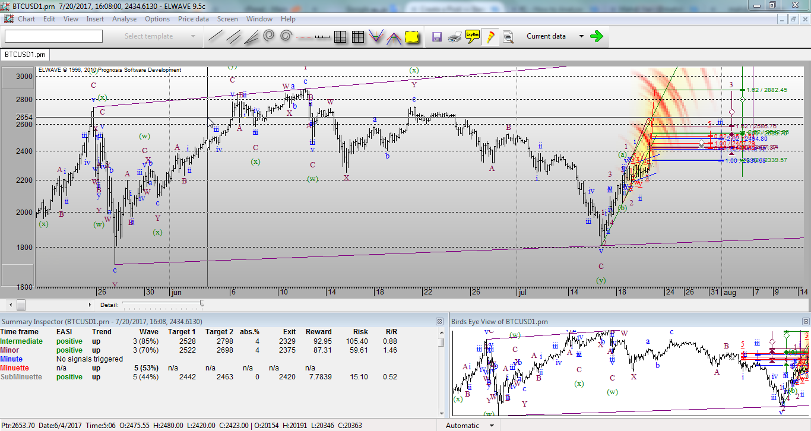The image size is (811, 431).
Task: Close the Birds Eye View panel
Action: point(805,321)
